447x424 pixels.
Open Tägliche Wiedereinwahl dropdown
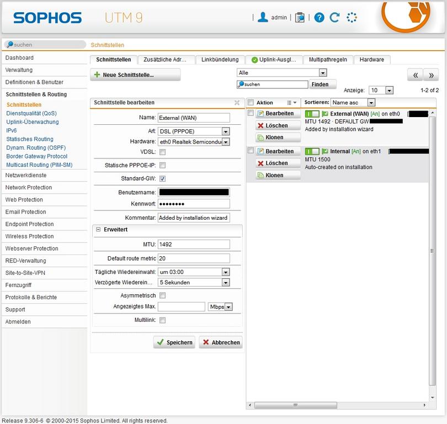coord(194,272)
